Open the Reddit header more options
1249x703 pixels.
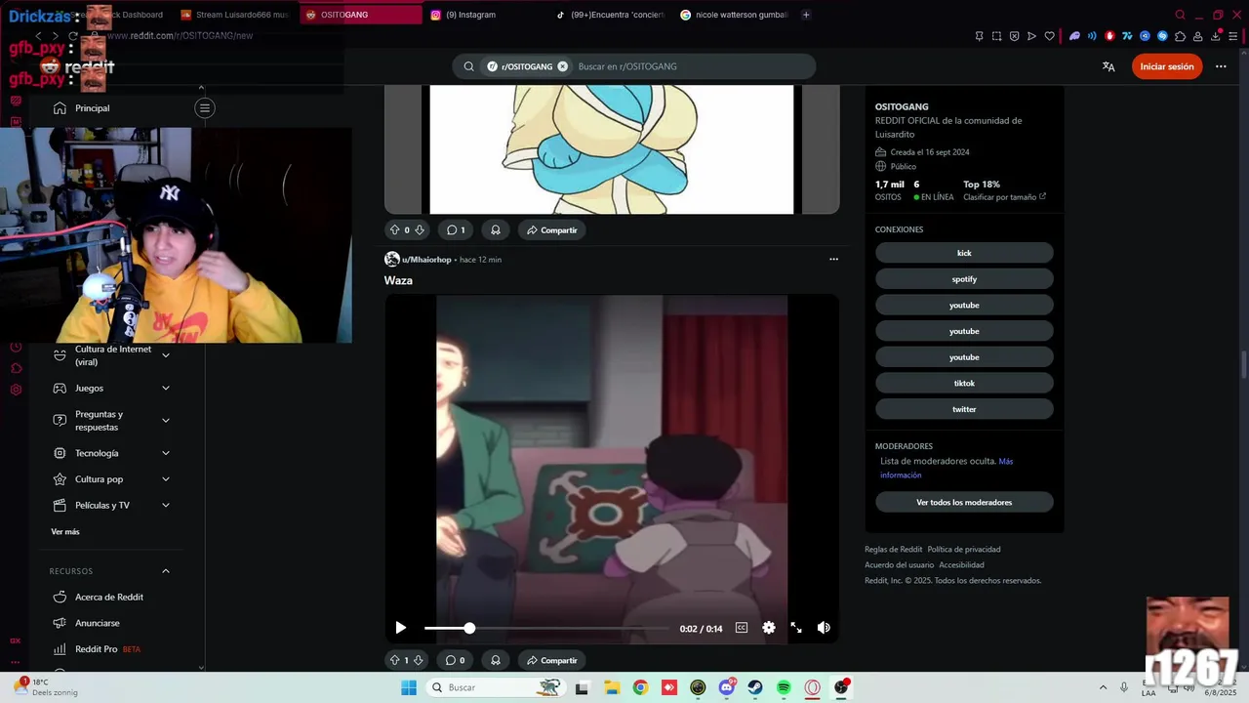pyautogui.click(x=1221, y=66)
